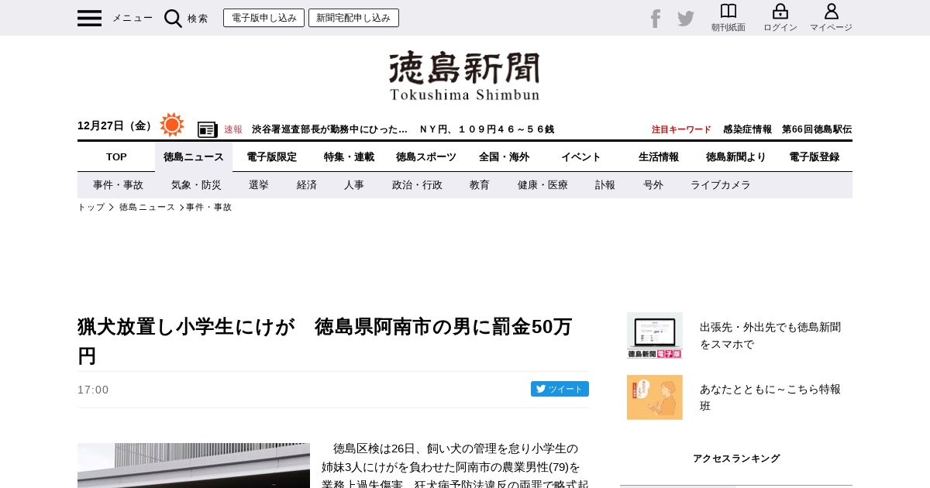Open マイページ person icon

[x=832, y=12]
